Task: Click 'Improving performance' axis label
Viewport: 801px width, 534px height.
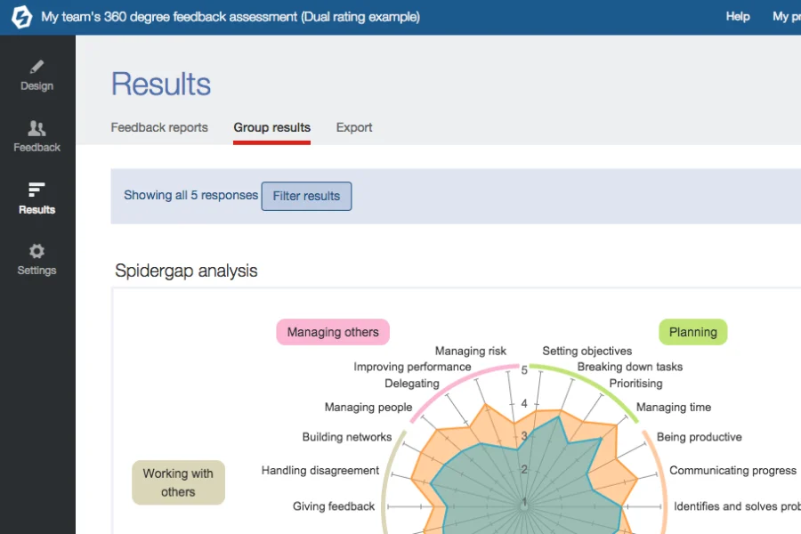Action: [412, 367]
